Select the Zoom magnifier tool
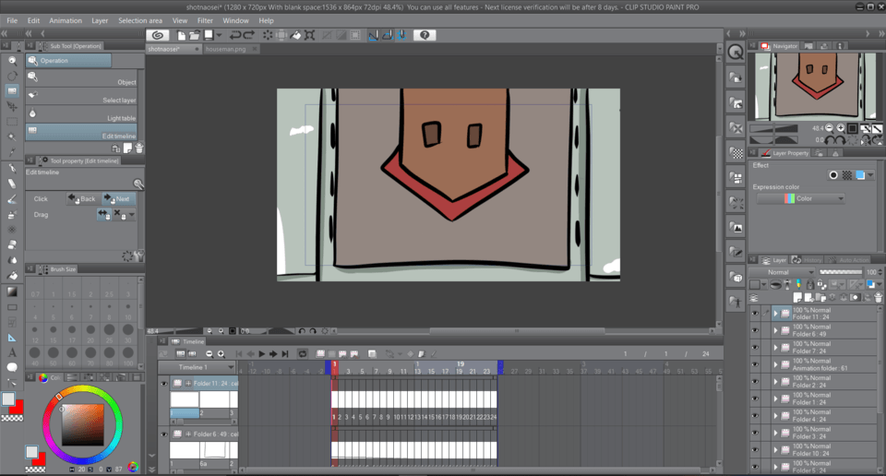The height and width of the screenshot is (476, 886). [12, 60]
